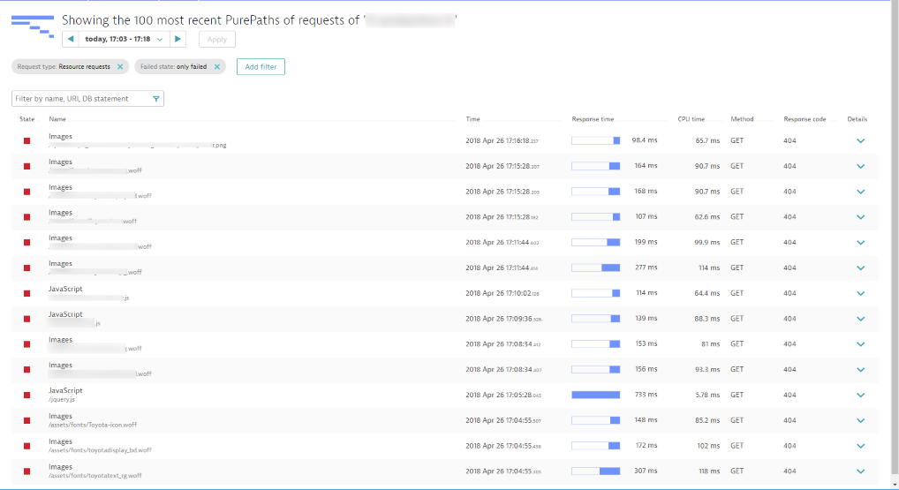The image size is (899, 490).
Task: Click red state icon for Toyota-icon.woff row
Action: (x=26, y=420)
